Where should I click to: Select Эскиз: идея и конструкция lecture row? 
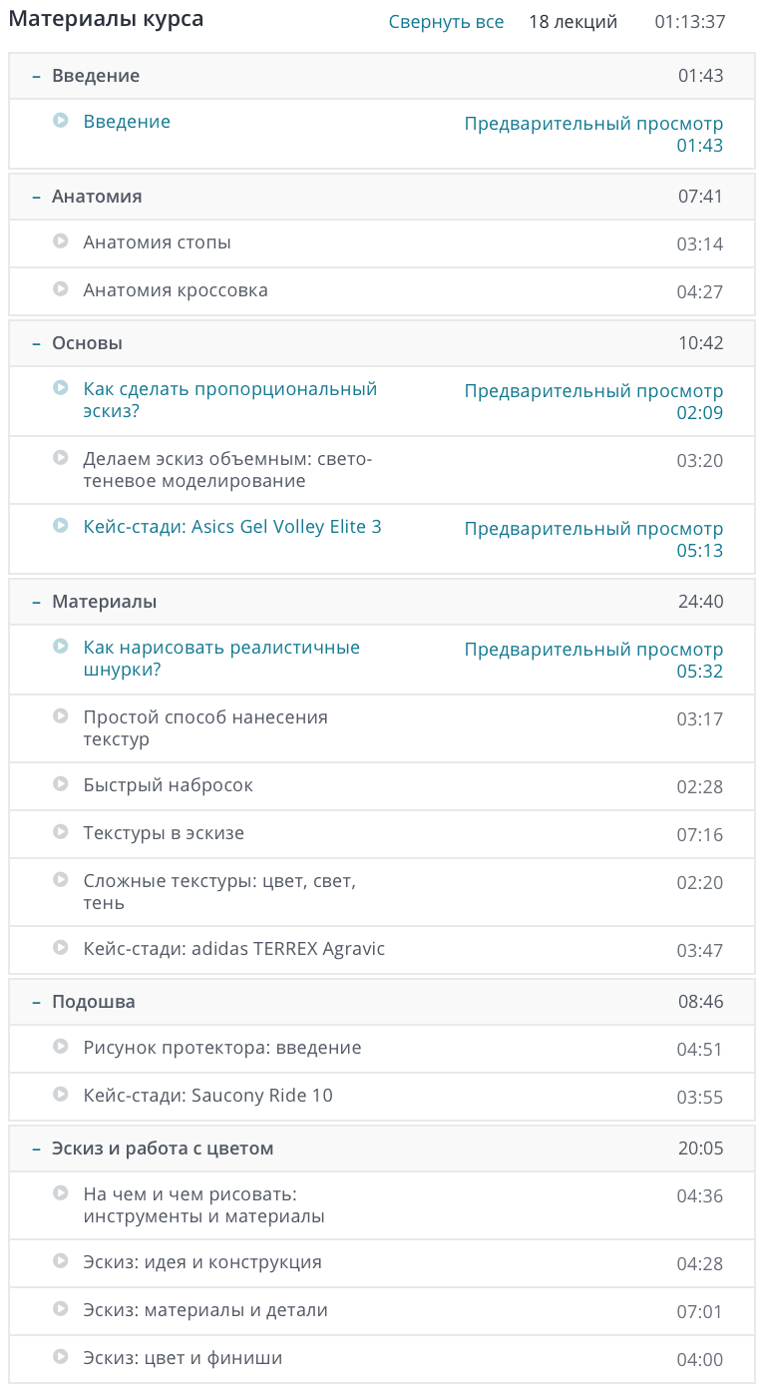click(x=382, y=1263)
